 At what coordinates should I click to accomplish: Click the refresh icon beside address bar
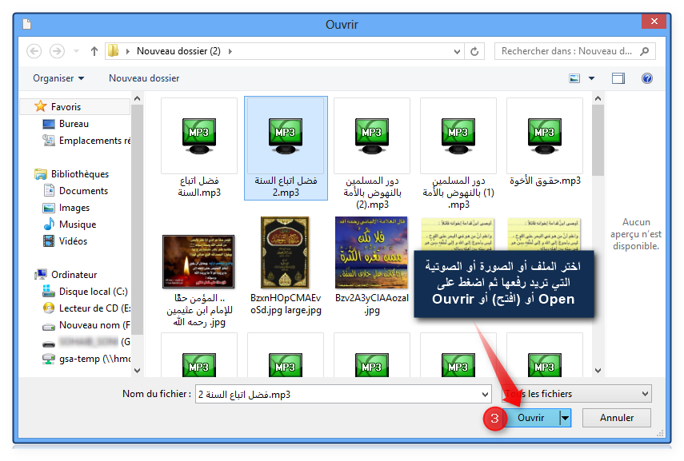(x=475, y=51)
